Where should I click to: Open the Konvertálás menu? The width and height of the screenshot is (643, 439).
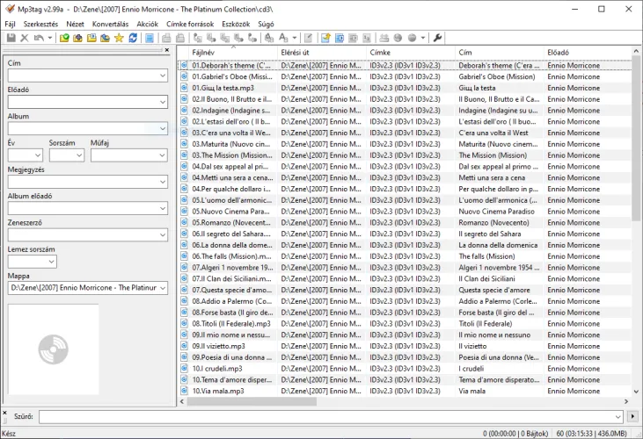(x=110, y=24)
